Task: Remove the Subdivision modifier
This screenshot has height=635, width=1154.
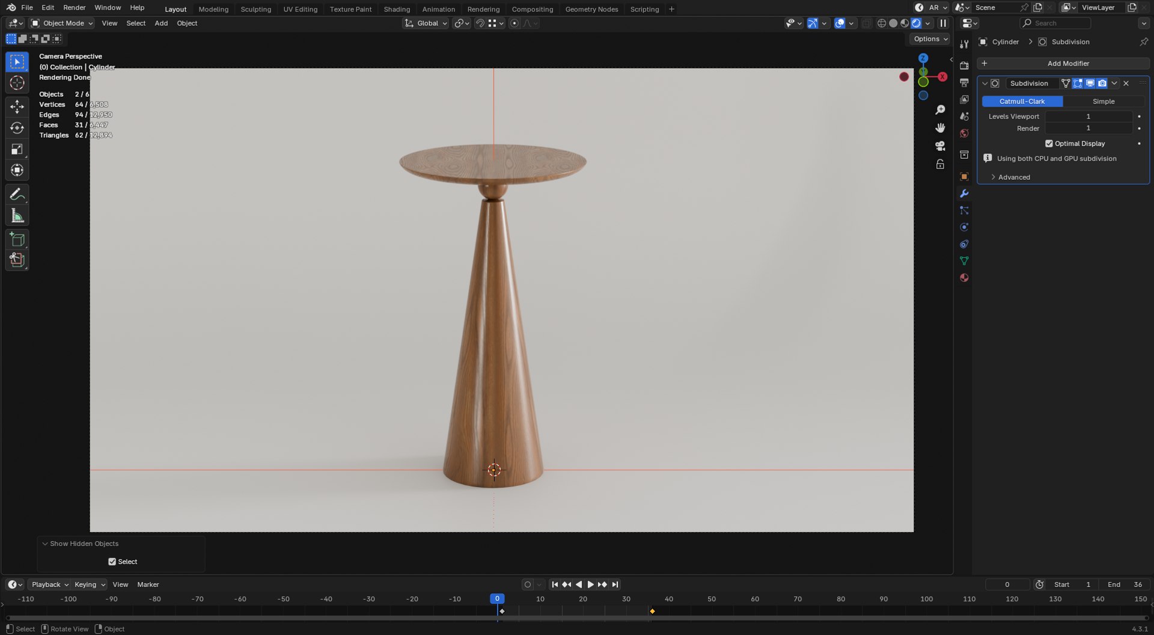Action: pyautogui.click(x=1126, y=84)
